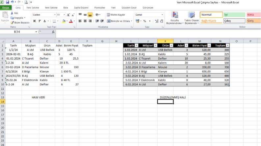Decrease the cell indent
This screenshot has height=146, width=261.
(x=97, y=21)
